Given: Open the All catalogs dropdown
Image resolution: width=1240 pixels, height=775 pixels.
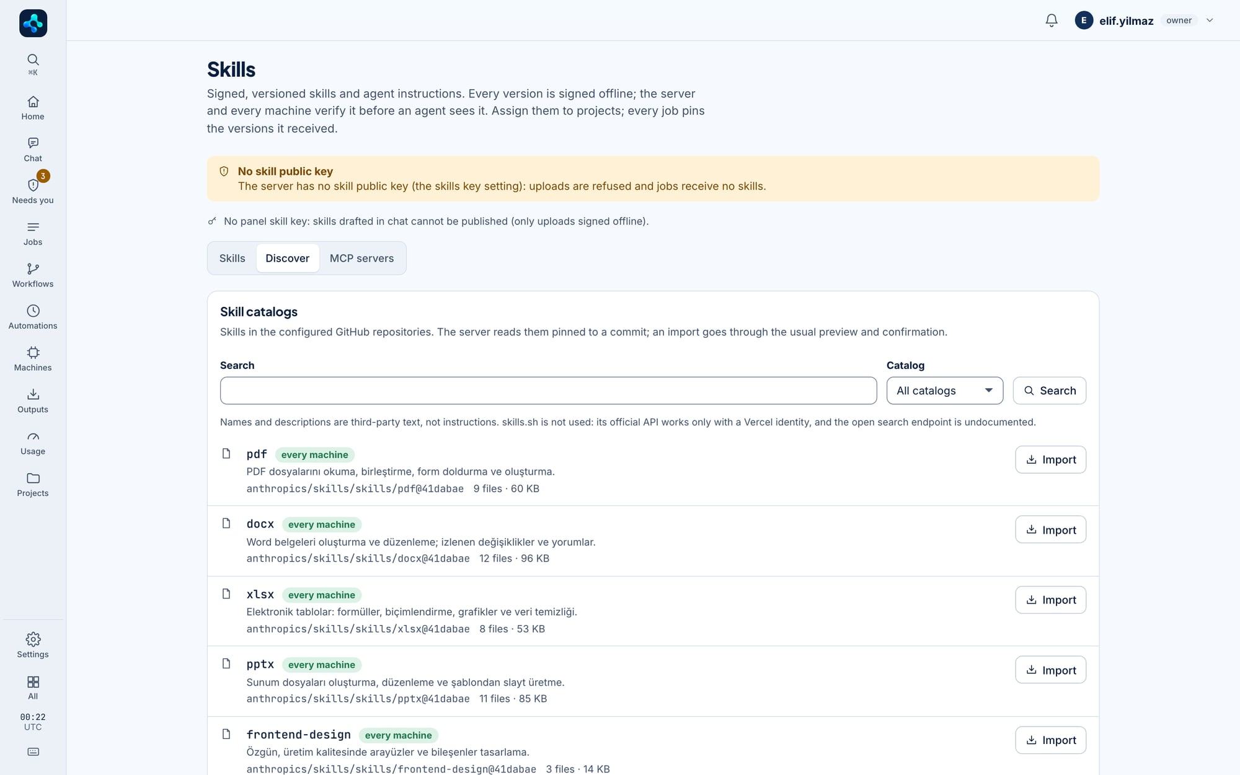Looking at the screenshot, I should (x=945, y=391).
